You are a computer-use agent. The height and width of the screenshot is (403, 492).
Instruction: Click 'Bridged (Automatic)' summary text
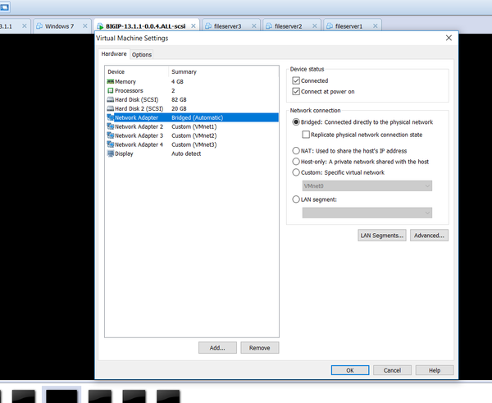(x=198, y=117)
